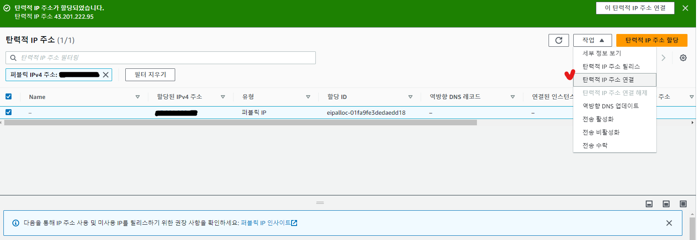This screenshot has height=240, width=699.
Task: Uncheck the elastic IP row checkbox
Action: pos(9,112)
